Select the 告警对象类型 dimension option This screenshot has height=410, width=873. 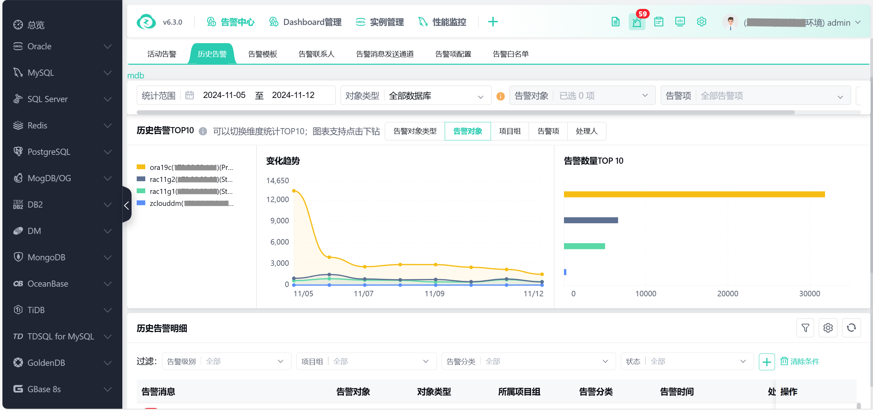click(415, 131)
